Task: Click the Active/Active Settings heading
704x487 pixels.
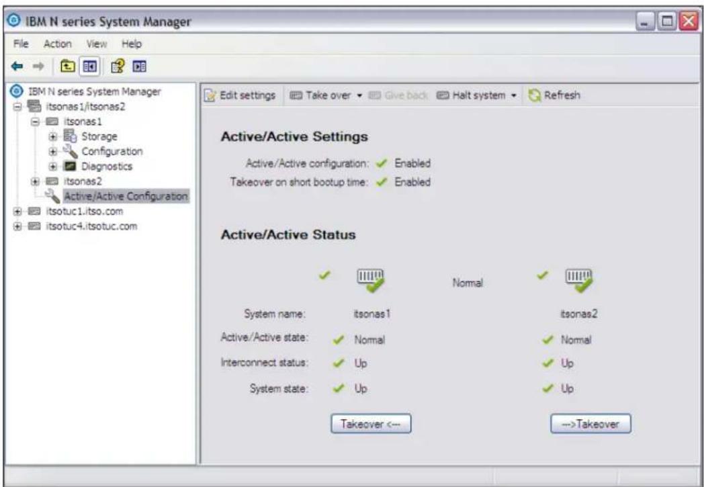Action: tap(294, 136)
